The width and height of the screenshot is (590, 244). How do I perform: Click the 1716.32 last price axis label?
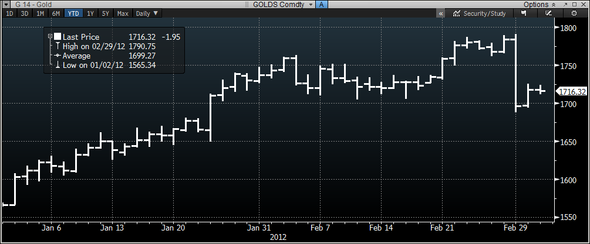tap(572, 92)
